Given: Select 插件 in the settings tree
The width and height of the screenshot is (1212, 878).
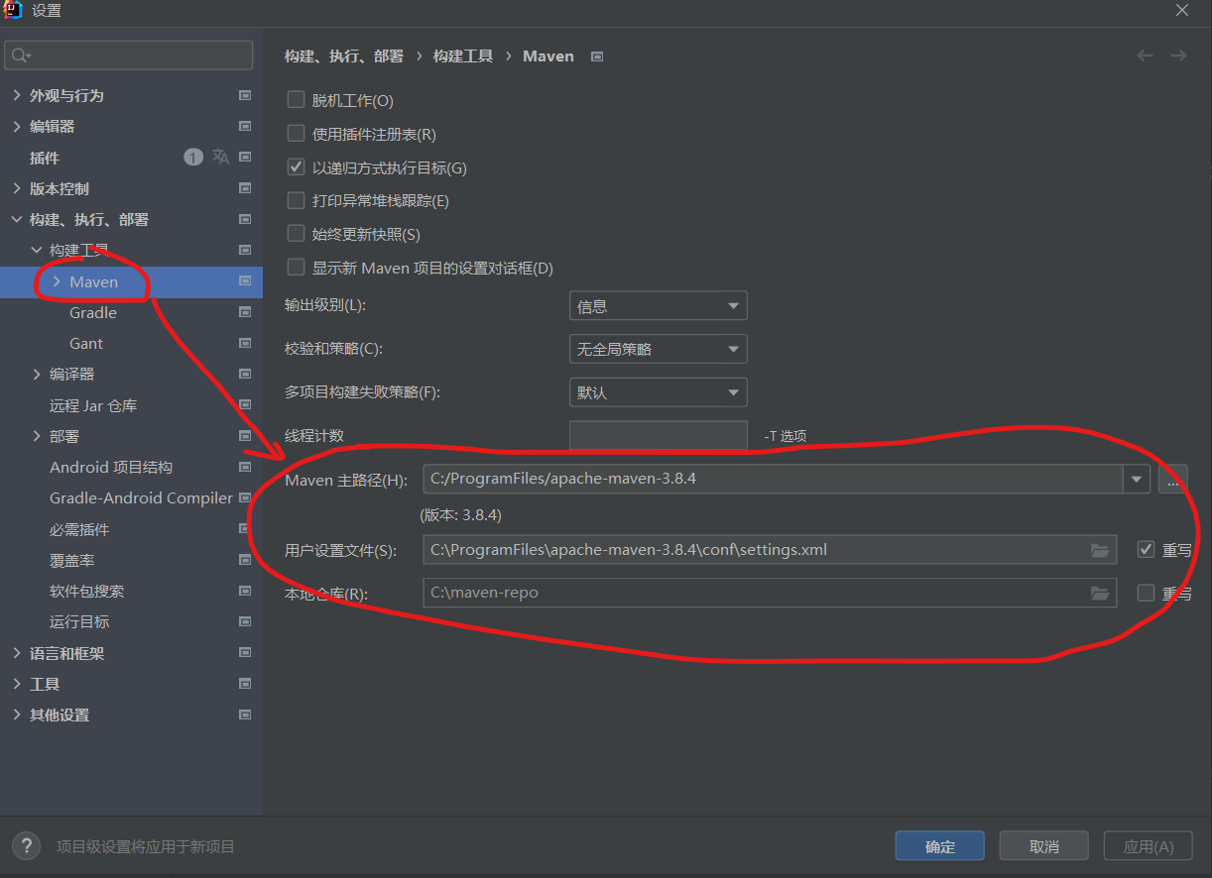Looking at the screenshot, I should pos(45,158).
